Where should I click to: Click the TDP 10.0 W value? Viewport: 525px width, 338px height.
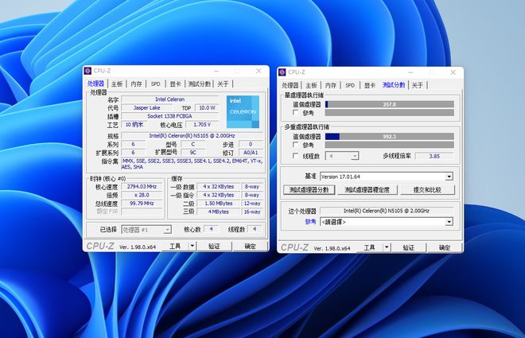coord(207,107)
